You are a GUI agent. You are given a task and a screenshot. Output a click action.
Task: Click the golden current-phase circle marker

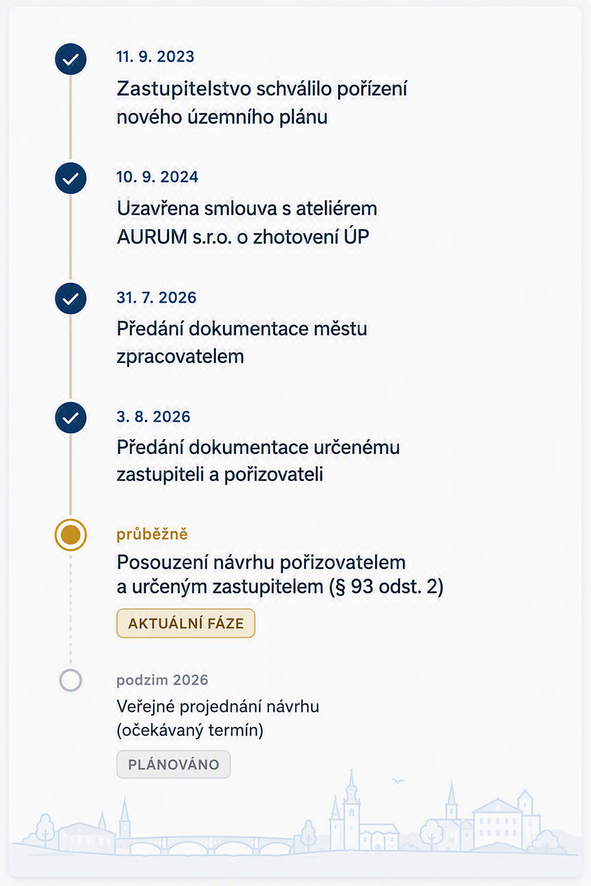(70, 535)
